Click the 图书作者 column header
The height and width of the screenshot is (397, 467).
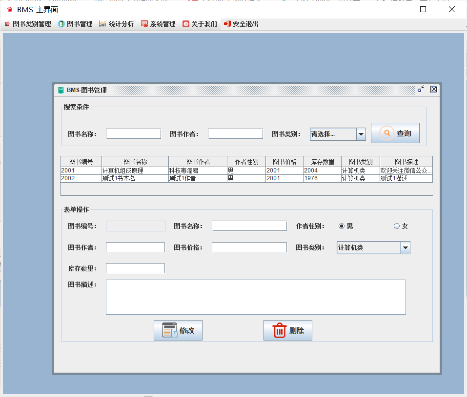(x=198, y=161)
